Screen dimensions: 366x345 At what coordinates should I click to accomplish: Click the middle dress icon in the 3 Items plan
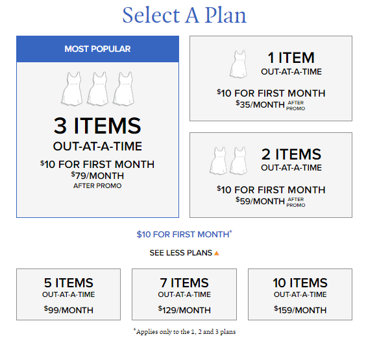(x=97, y=89)
